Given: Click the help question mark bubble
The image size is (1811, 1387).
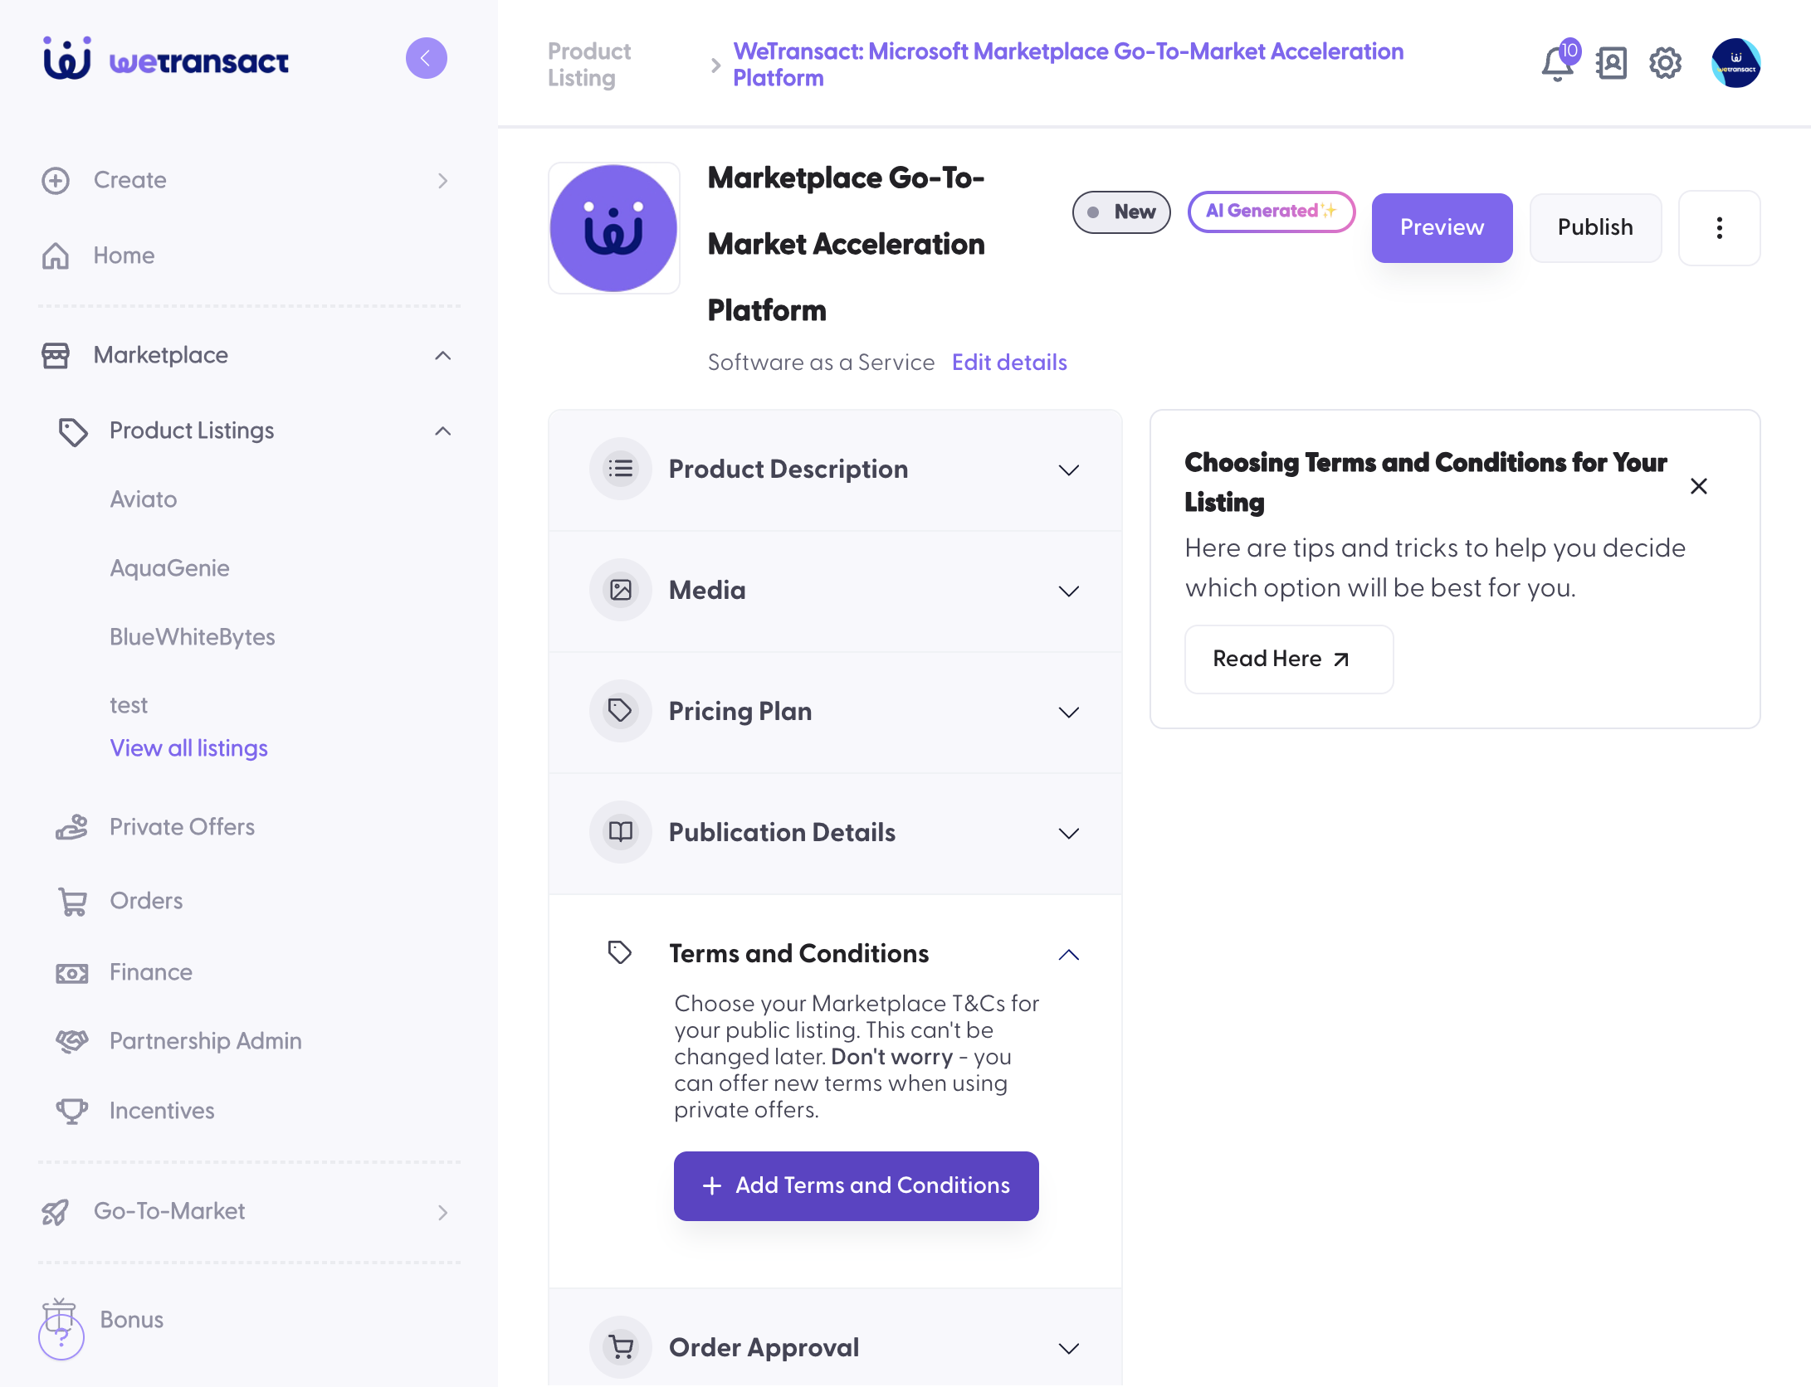Looking at the screenshot, I should (61, 1337).
